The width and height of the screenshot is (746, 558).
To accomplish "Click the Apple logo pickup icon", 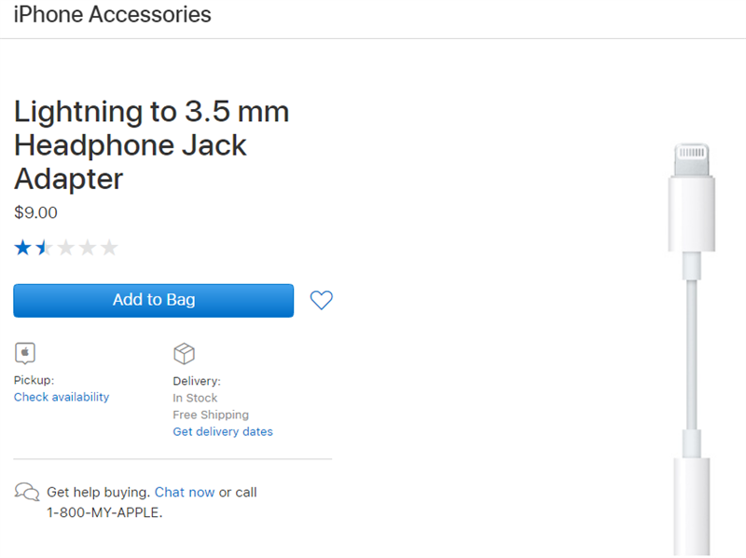I will pyautogui.click(x=24, y=353).
